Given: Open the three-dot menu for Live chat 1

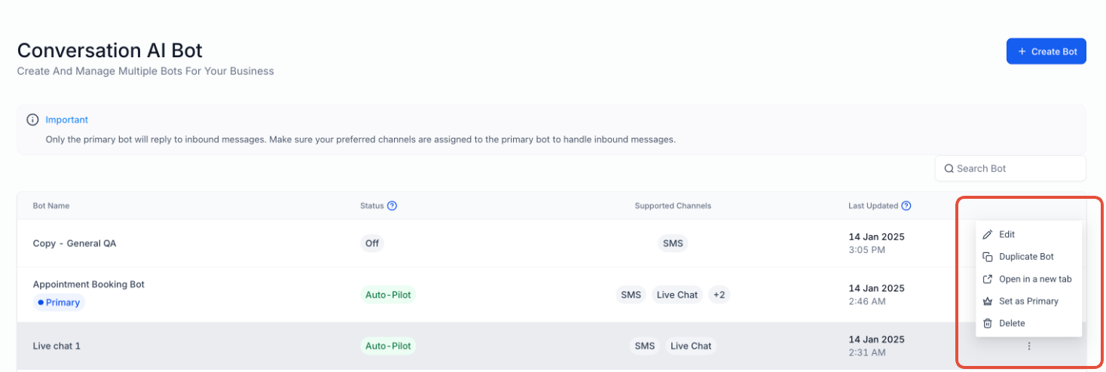Looking at the screenshot, I should (x=1028, y=346).
